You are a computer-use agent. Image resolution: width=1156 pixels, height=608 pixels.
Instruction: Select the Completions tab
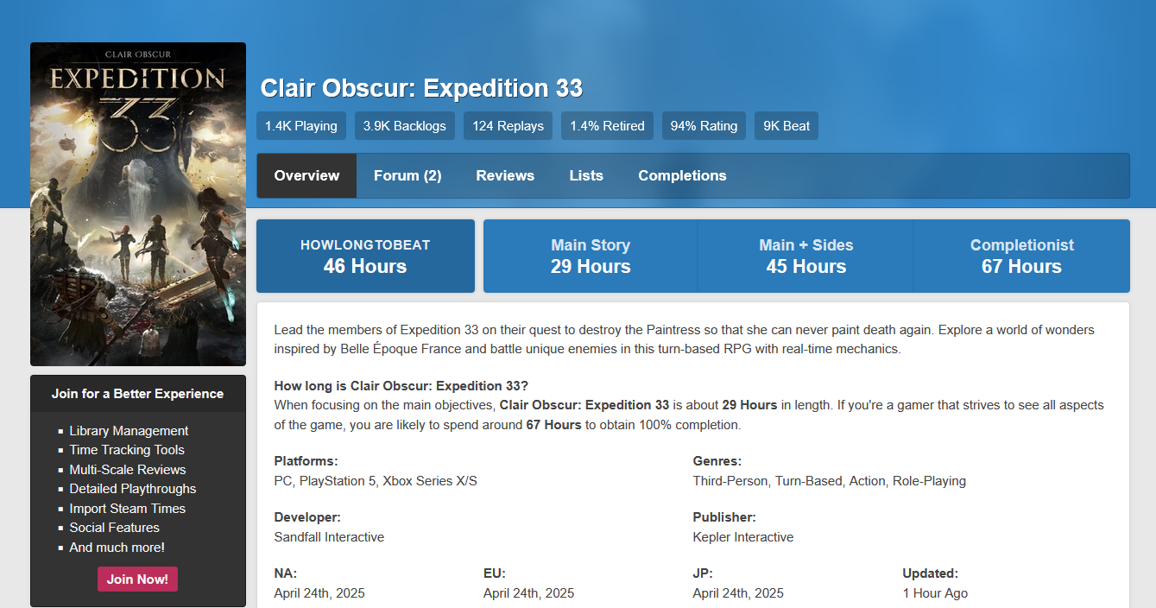pos(682,175)
